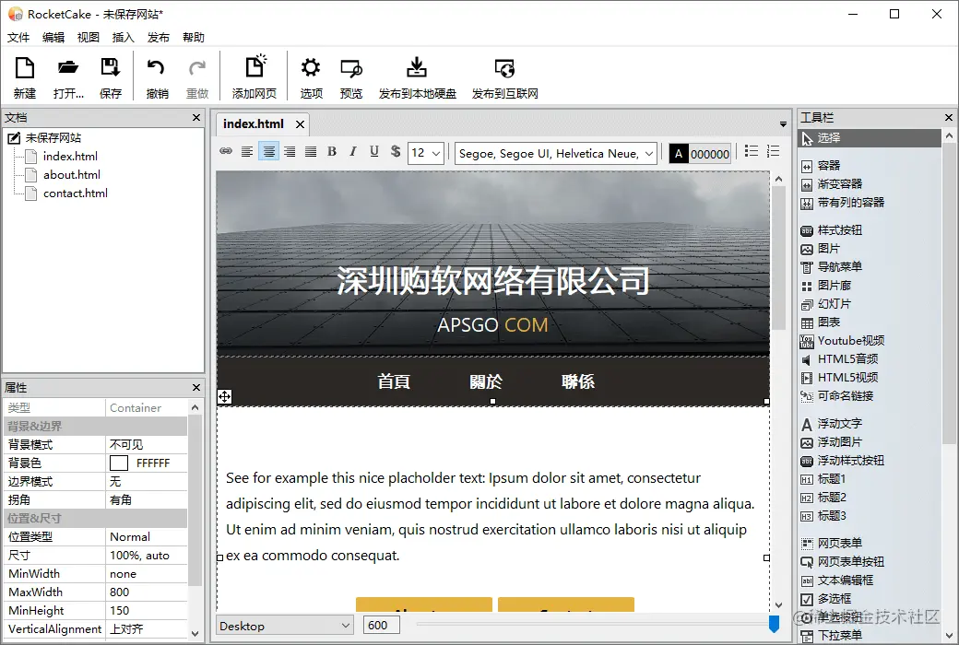Close the index.html tab
Image resolution: width=959 pixels, height=645 pixels.
(300, 124)
